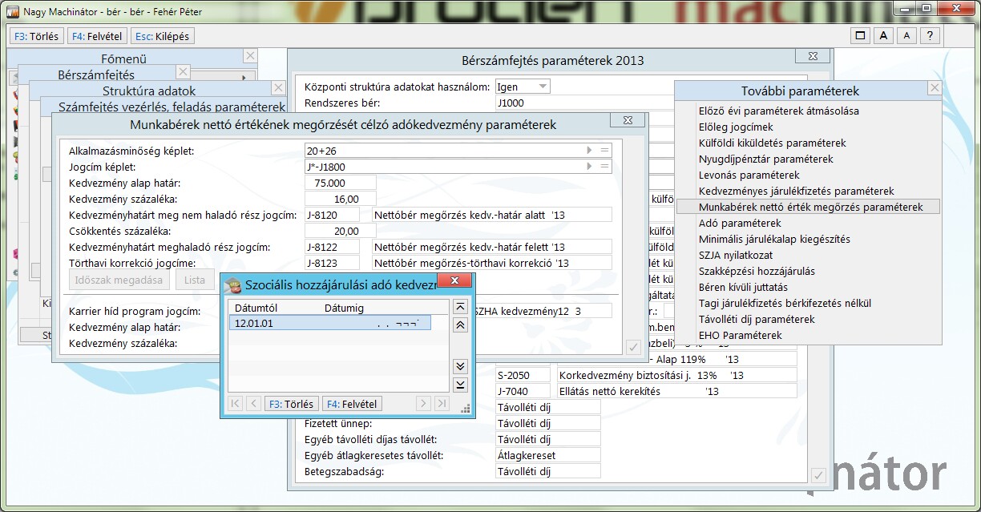Click the confirm checkmark in Munkabérek dialog
The height and width of the screenshot is (512, 981).
tap(632, 347)
